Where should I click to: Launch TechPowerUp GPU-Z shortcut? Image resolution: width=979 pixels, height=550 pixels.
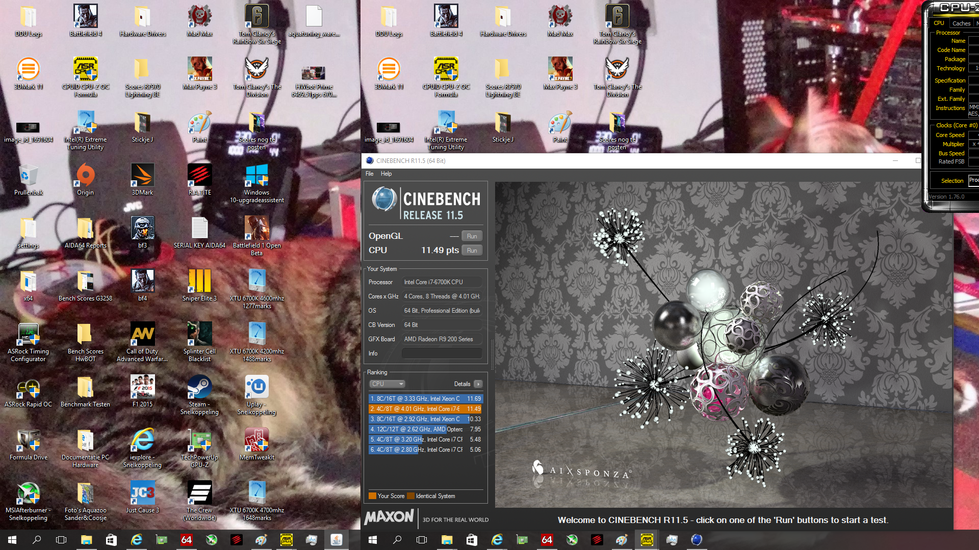(199, 448)
